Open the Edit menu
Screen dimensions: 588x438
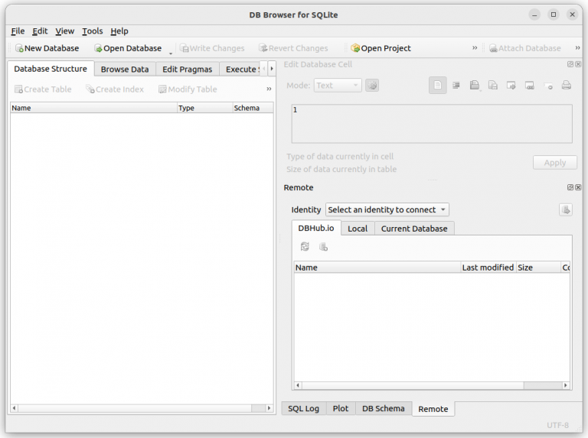coord(40,31)
